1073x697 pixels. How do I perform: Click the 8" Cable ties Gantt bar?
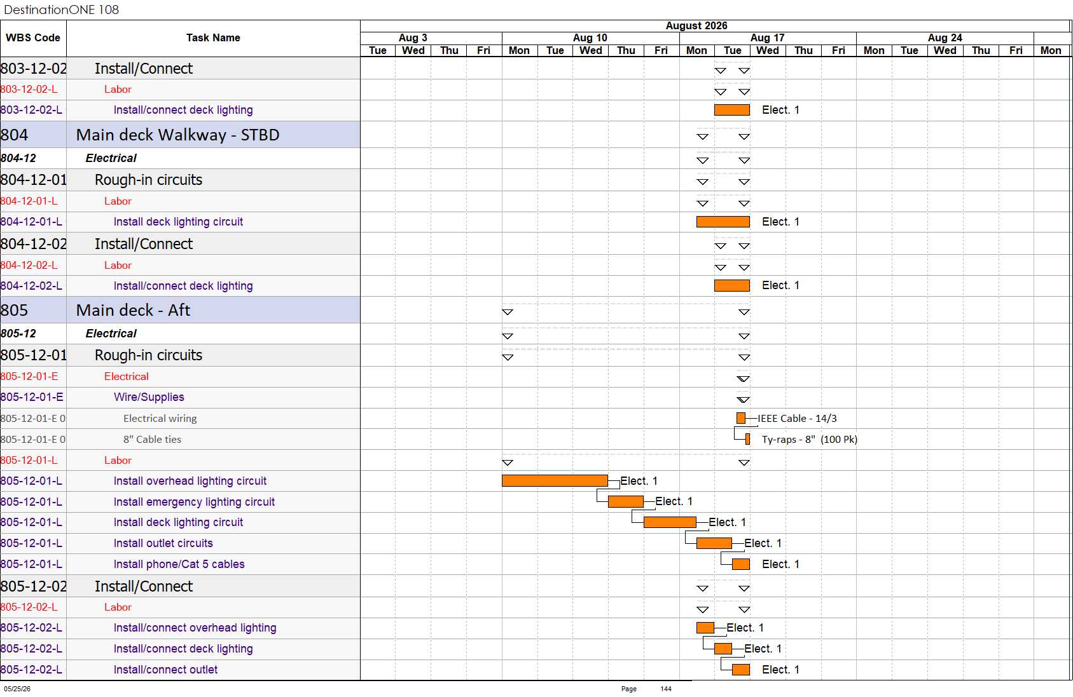(747, 439)
